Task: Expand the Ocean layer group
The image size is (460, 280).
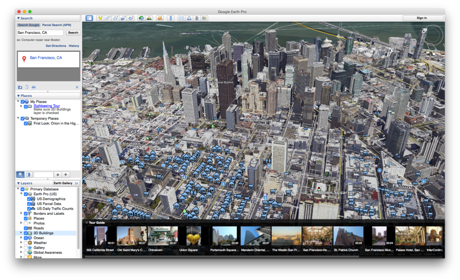Action: 21,238
